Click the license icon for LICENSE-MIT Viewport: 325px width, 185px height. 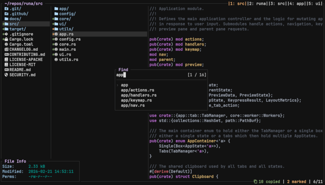pyautogui.click(x=6, y=65)
